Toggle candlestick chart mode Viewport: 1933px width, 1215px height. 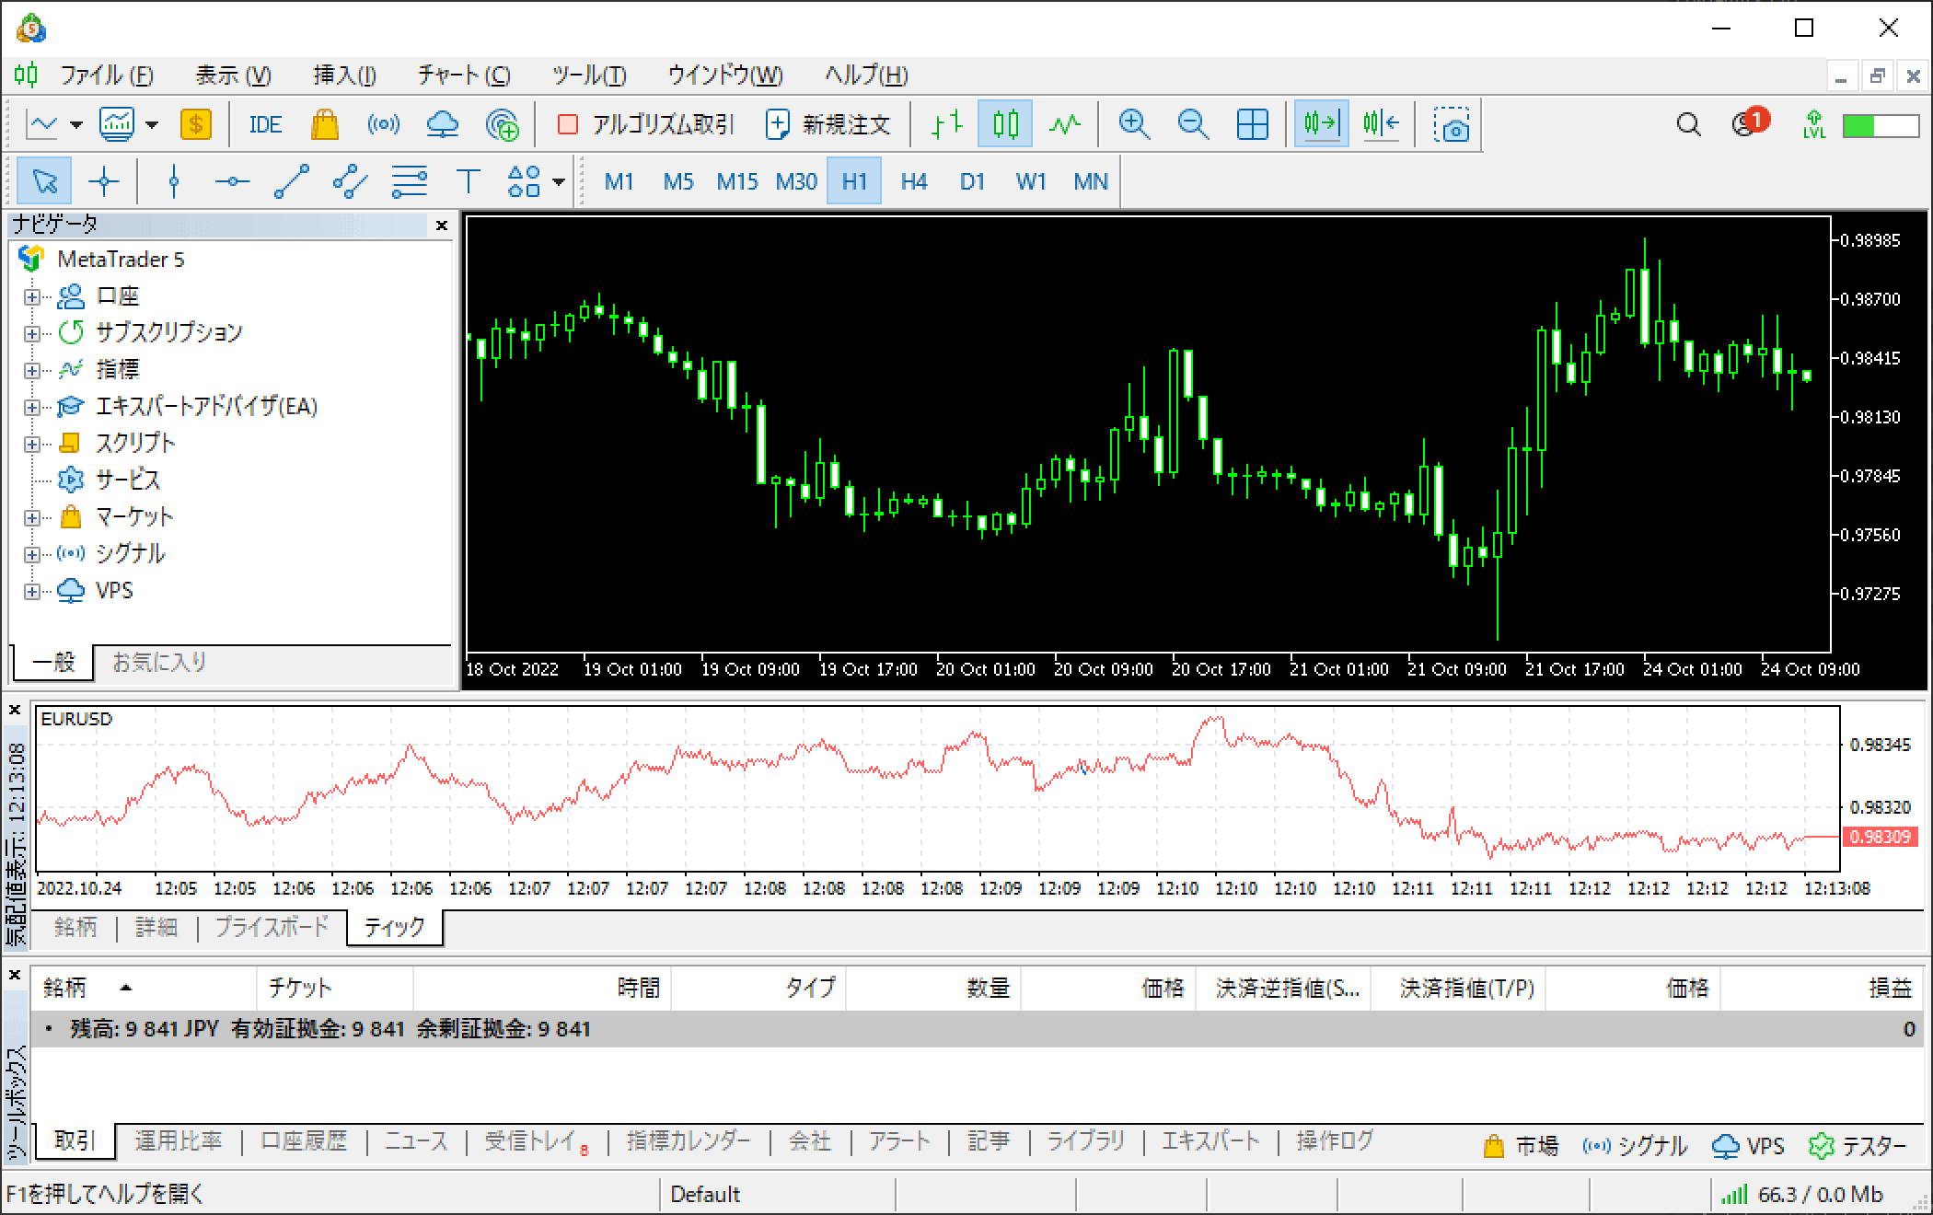1005,124
